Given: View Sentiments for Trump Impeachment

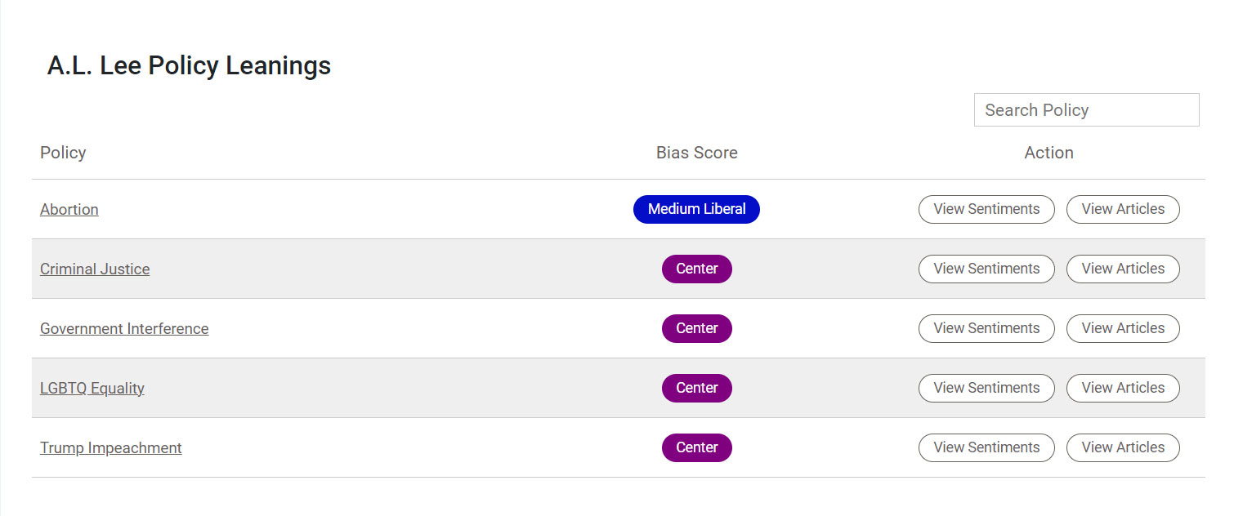Looking at the screenshot, I should point(986,447).
